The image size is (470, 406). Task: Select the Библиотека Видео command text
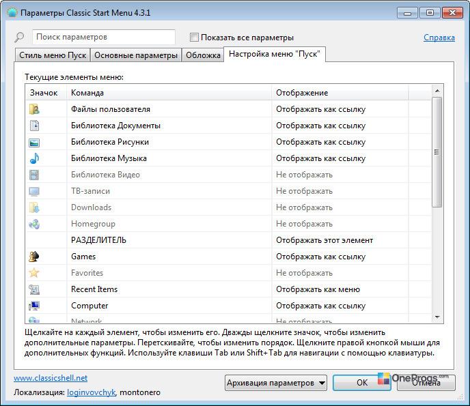[105, 175]
